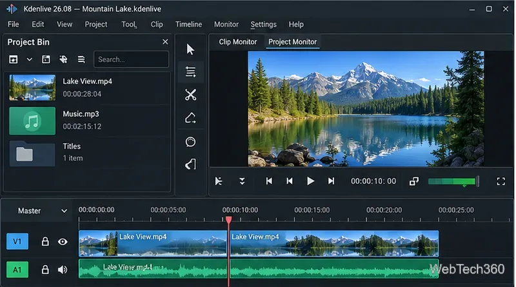
Task: Select the track list spacer tool
Action: 190,72
